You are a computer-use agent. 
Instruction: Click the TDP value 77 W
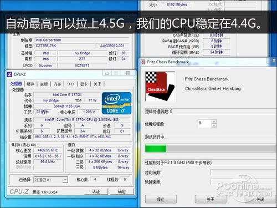click(92, 100)
